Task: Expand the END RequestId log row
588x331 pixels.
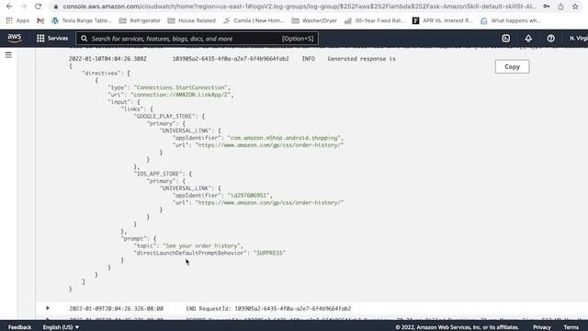Action: [48, 308]
